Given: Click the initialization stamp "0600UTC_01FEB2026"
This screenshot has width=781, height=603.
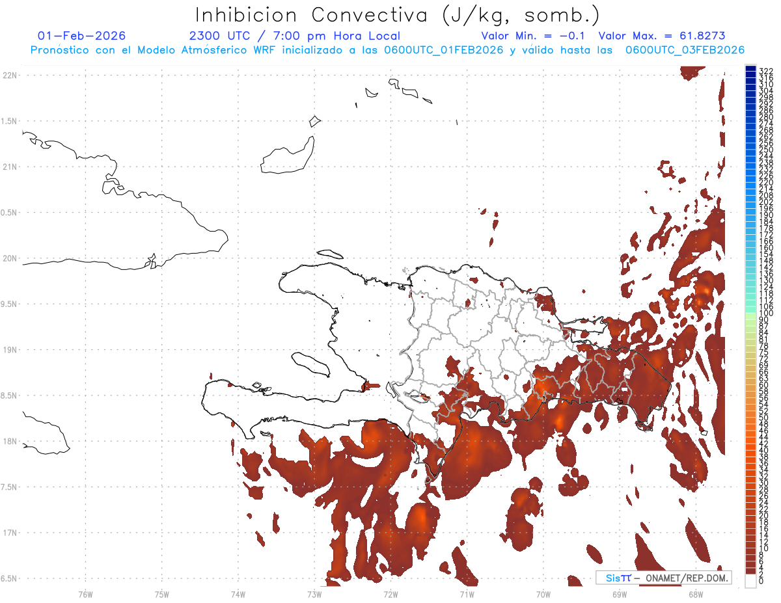Looking at the screenshot, I should 444,50.
